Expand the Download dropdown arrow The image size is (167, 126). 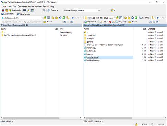[97, 22]
